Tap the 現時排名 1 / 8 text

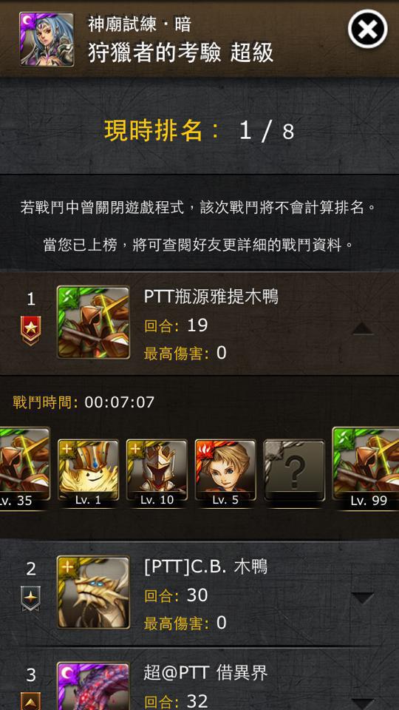[199, 131]
